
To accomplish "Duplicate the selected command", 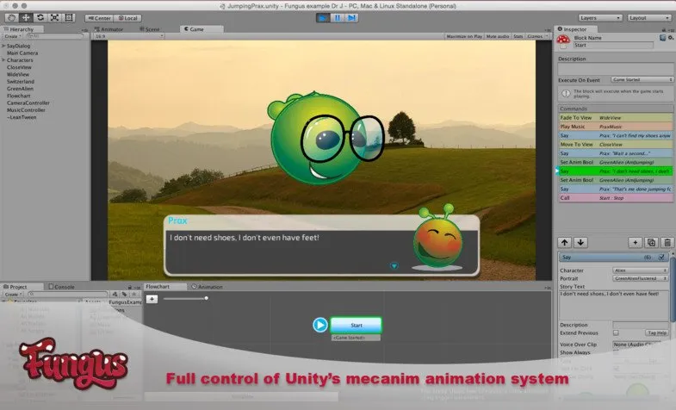I will click(651, 243).
